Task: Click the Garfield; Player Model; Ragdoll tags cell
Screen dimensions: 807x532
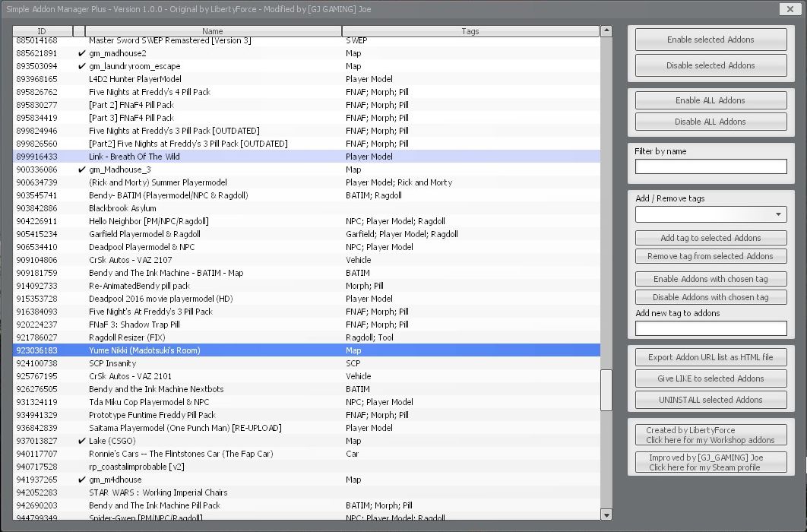Action: coord(402,234)
